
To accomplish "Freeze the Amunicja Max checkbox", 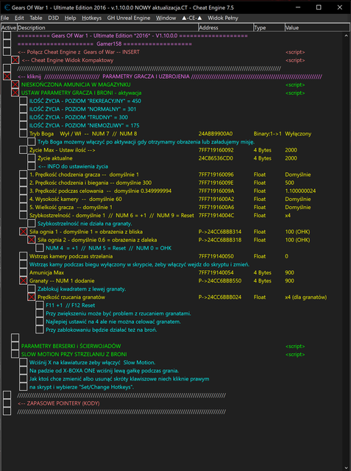I will pyautogui.click(x=23, y=272).
